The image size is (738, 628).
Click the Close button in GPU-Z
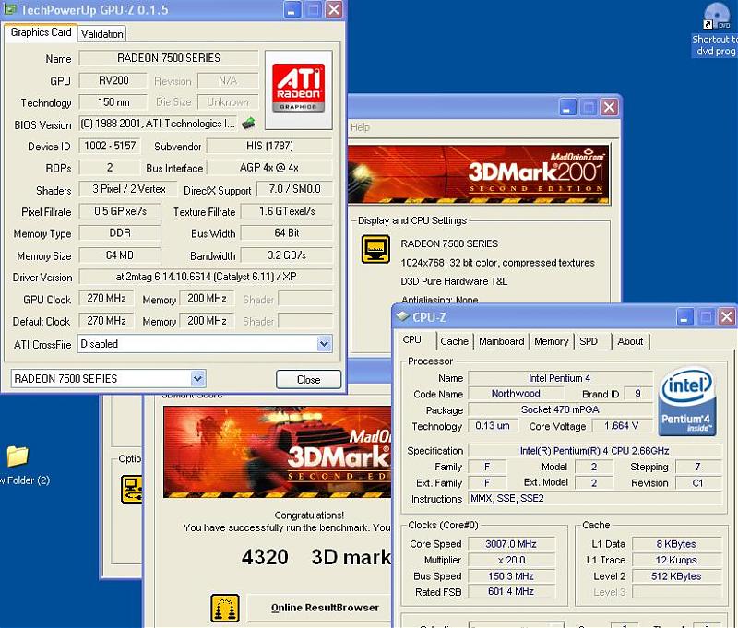(308, 379)
